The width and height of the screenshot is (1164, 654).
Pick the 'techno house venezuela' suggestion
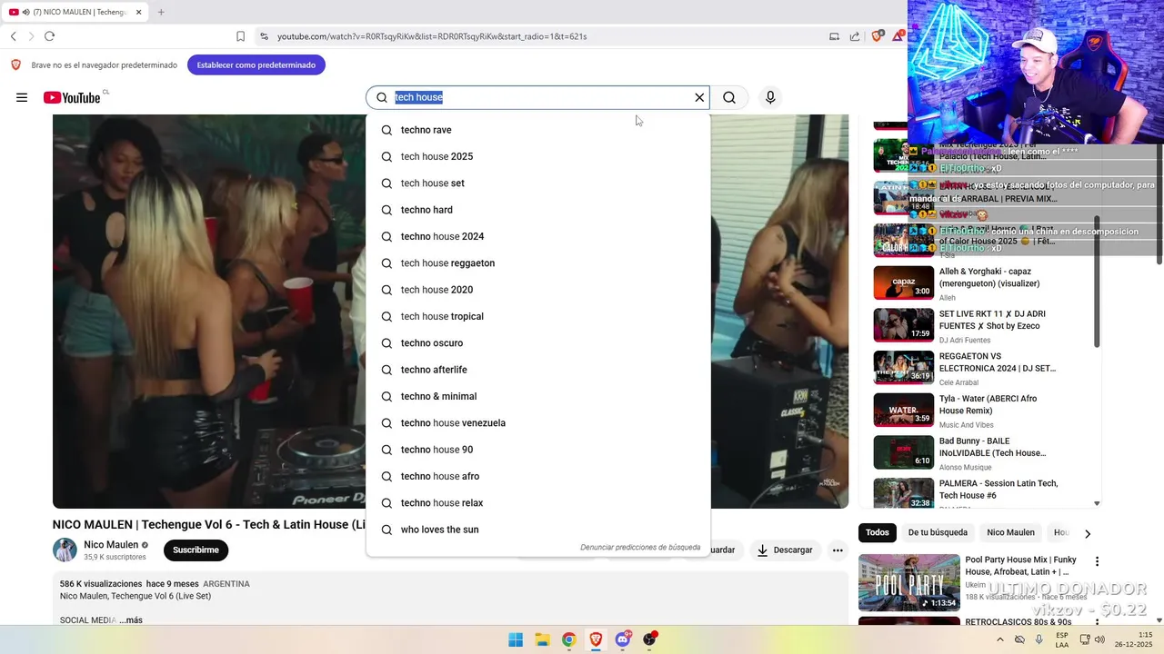[538, 423]
